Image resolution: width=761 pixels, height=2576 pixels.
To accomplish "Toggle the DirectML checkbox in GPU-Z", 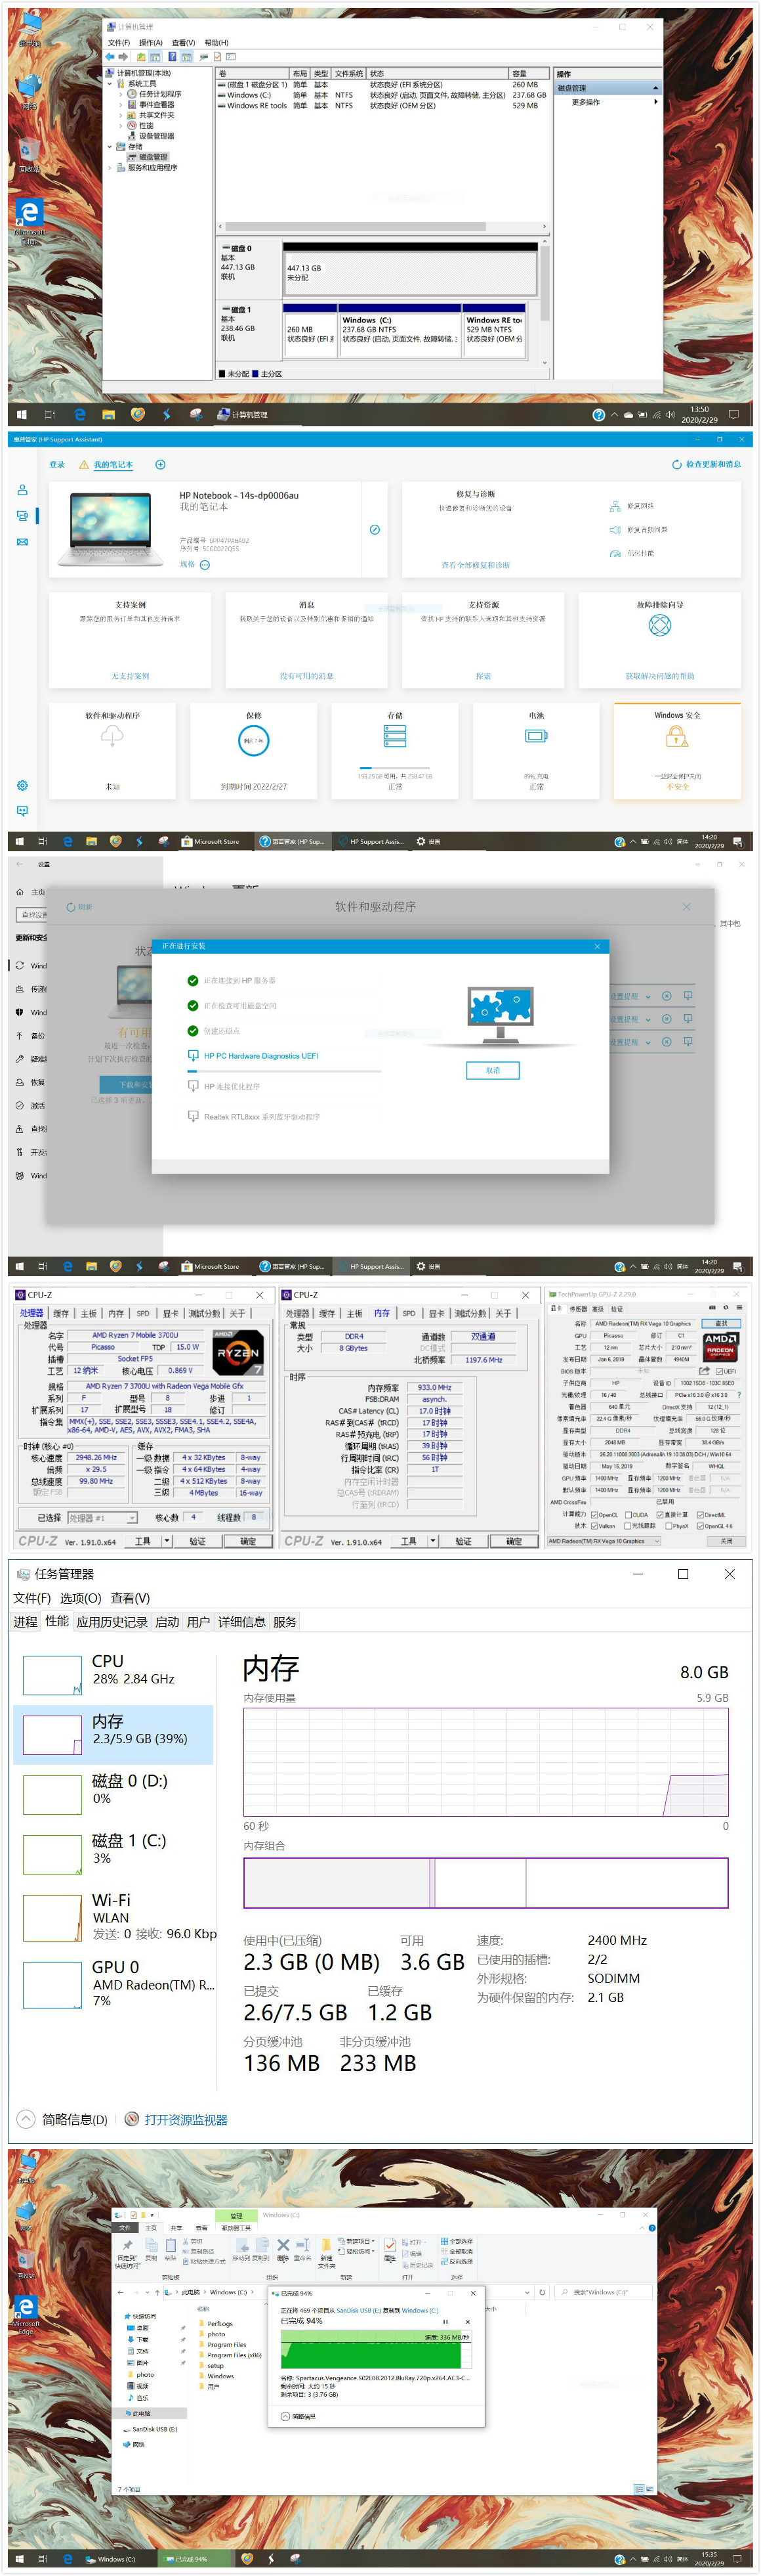I will coord(700,1515).
